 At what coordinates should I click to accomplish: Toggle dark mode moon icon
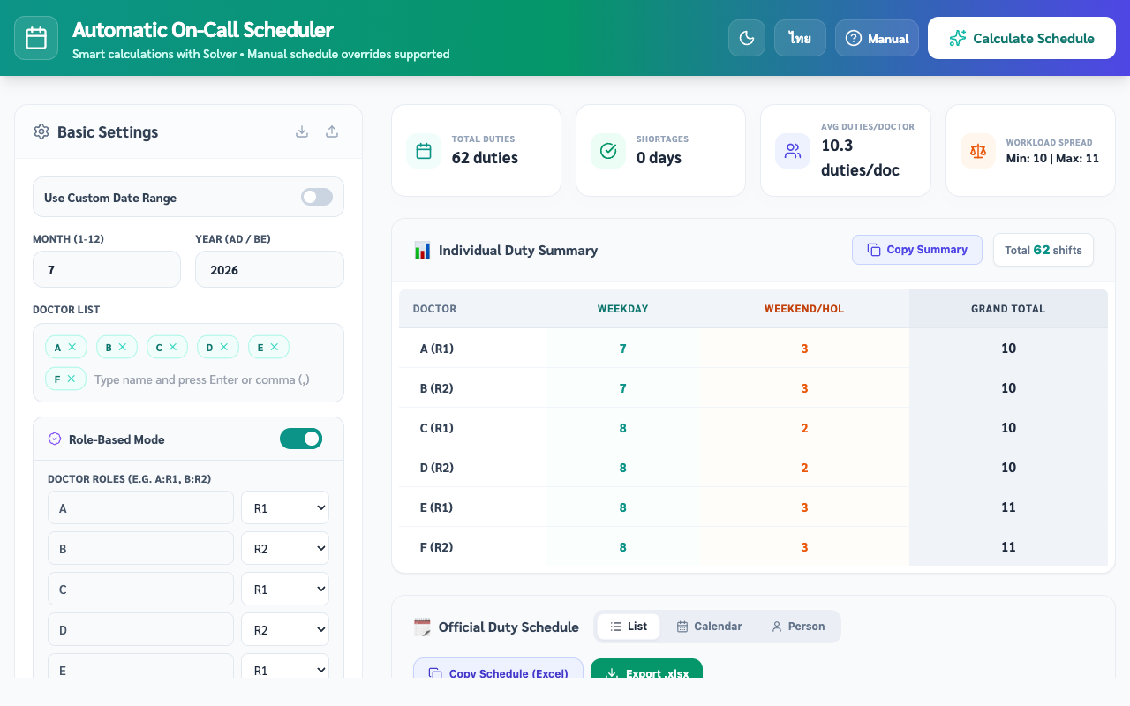(747, 38)
